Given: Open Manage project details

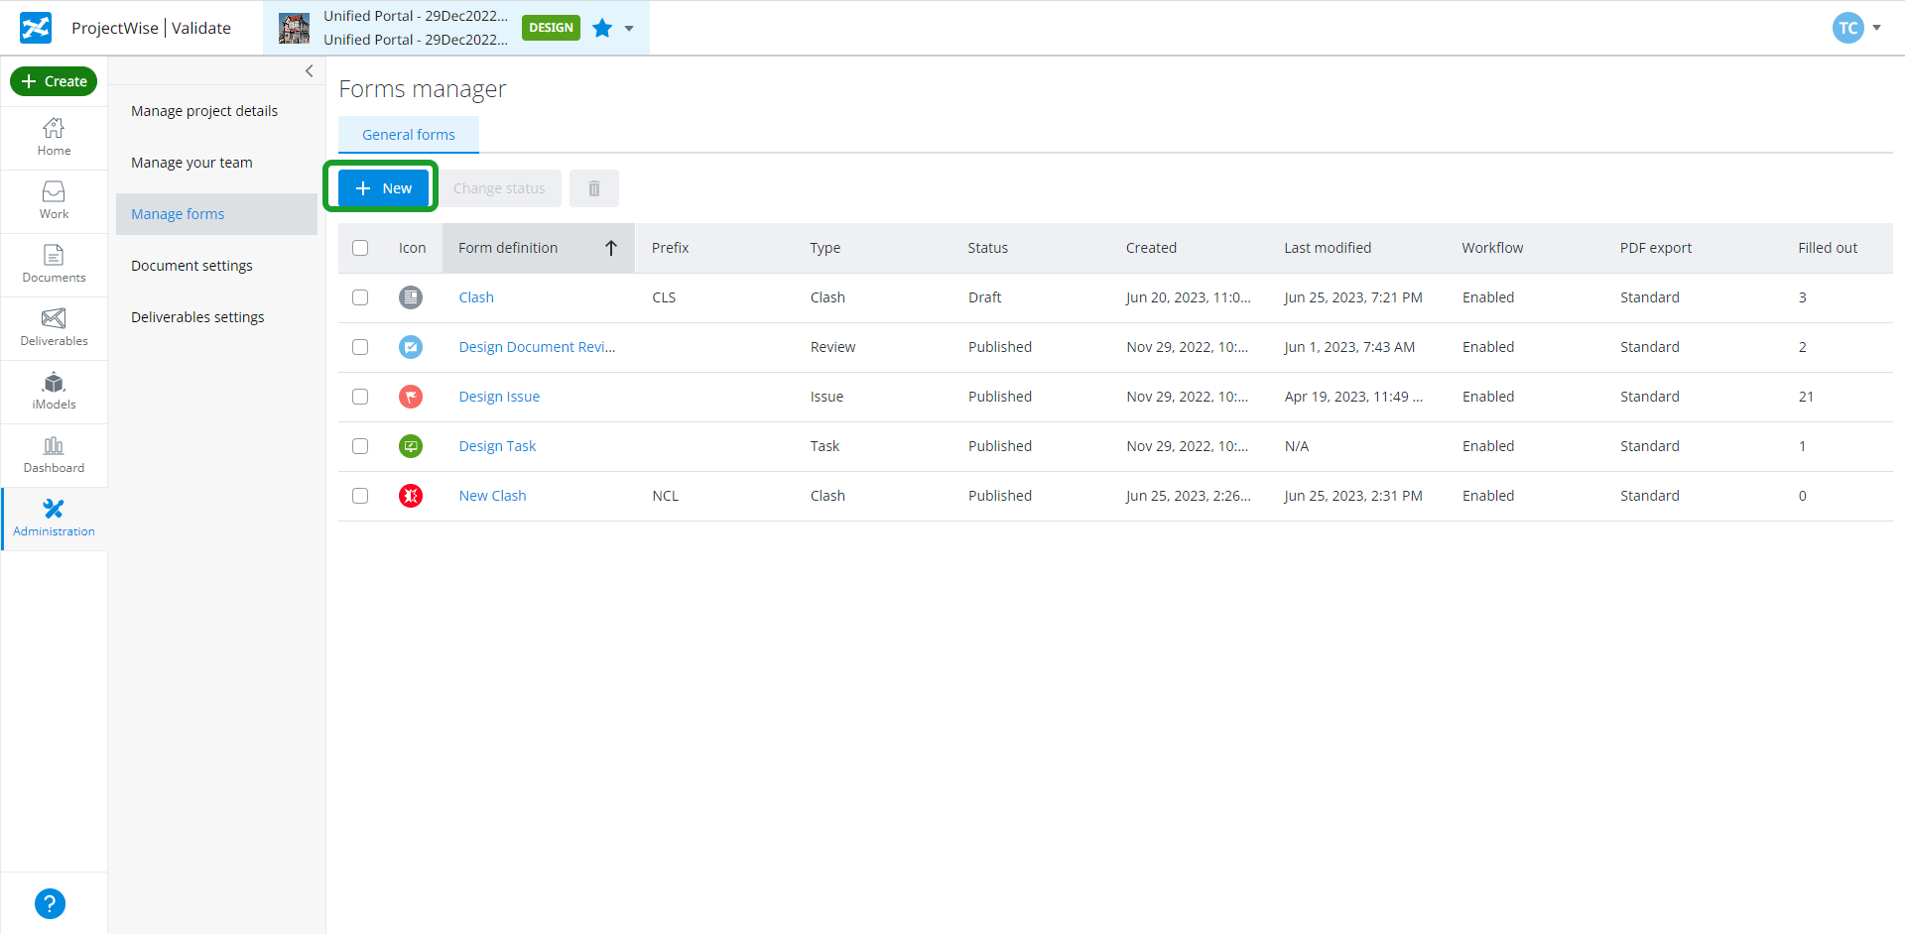Looking at the screenshot, I should (204, 110).
